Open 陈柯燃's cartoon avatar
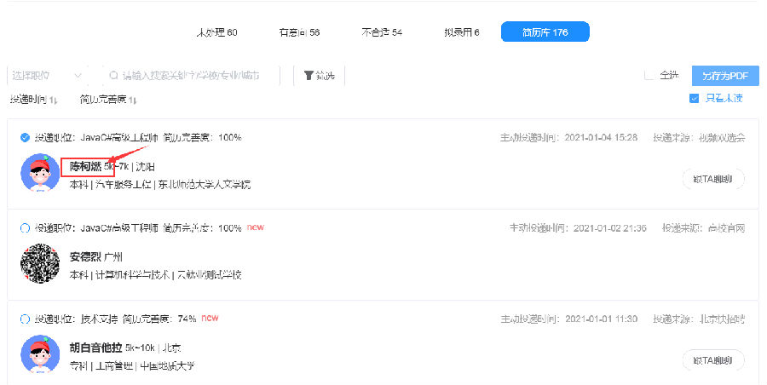The width and height of the screenshot is (767, 385). click(40, 173)
